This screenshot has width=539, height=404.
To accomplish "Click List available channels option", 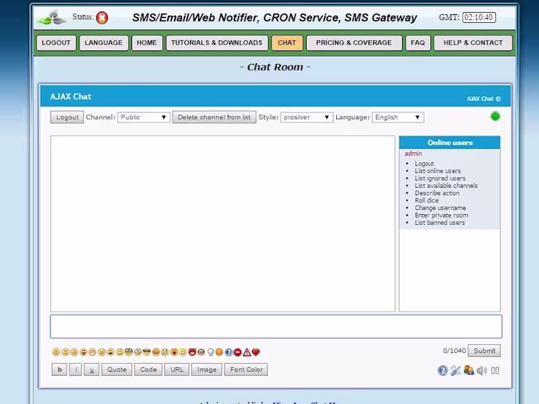I will coord(446,186).
